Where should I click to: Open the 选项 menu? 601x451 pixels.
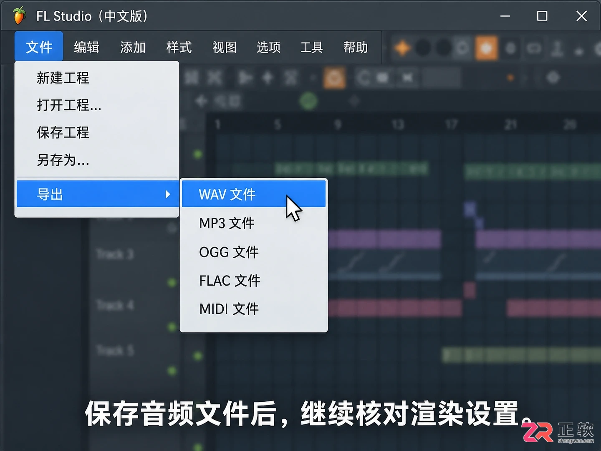pyautogui.click(x=268, y=47)
